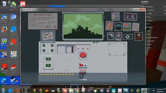Open the Unity icon in the taskbar
Viewport: 166px width, 93px height.
pos(101,91)
